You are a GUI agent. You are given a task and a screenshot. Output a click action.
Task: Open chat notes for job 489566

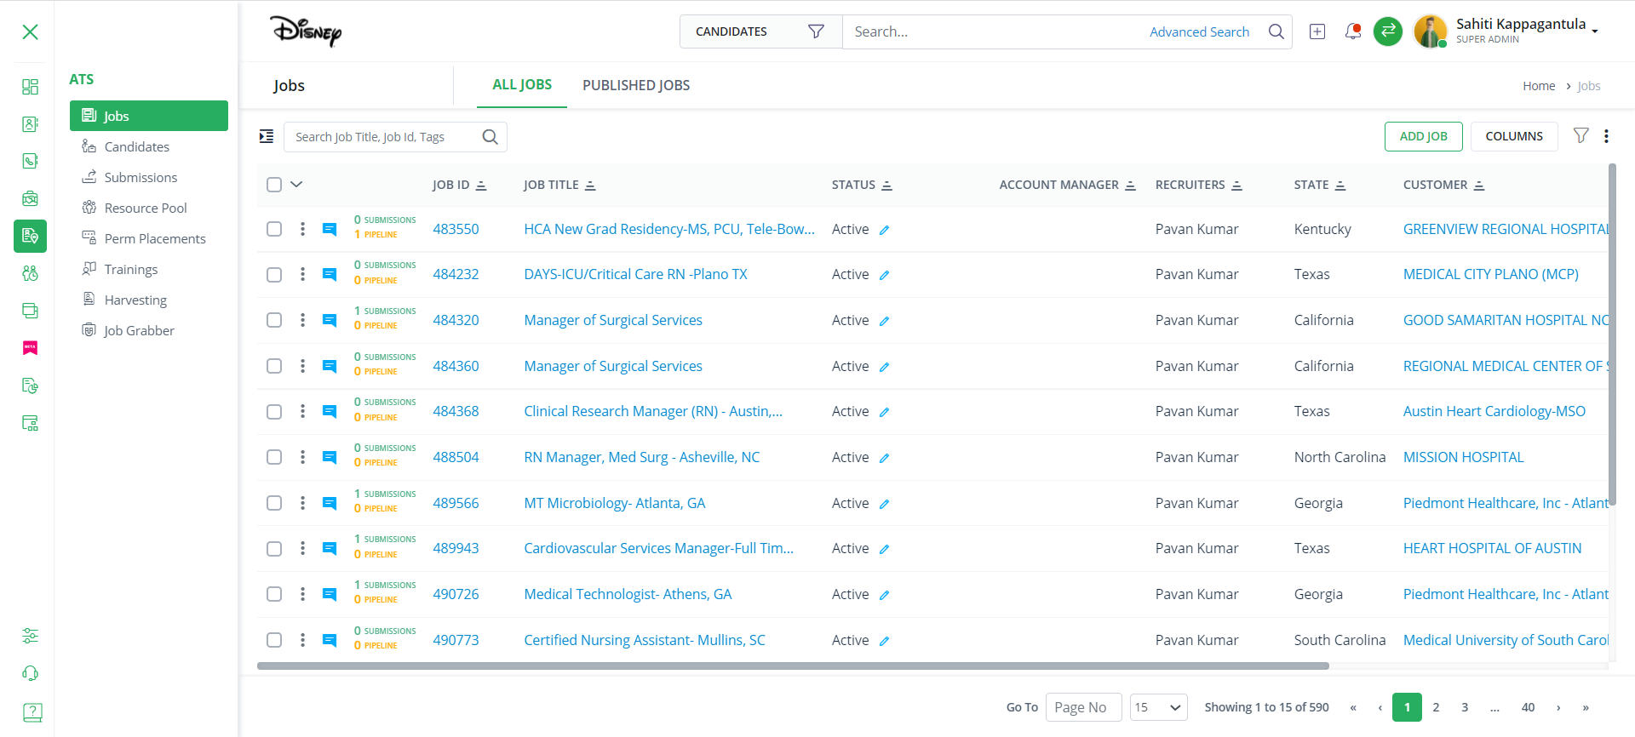[x=330, y=503]
